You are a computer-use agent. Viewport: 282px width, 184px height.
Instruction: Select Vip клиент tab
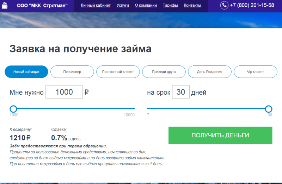pyautogui.click(x=256, y=72)
